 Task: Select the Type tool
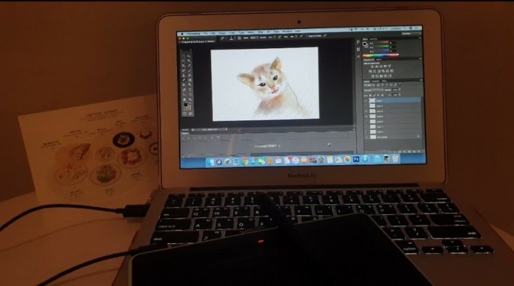190,90
